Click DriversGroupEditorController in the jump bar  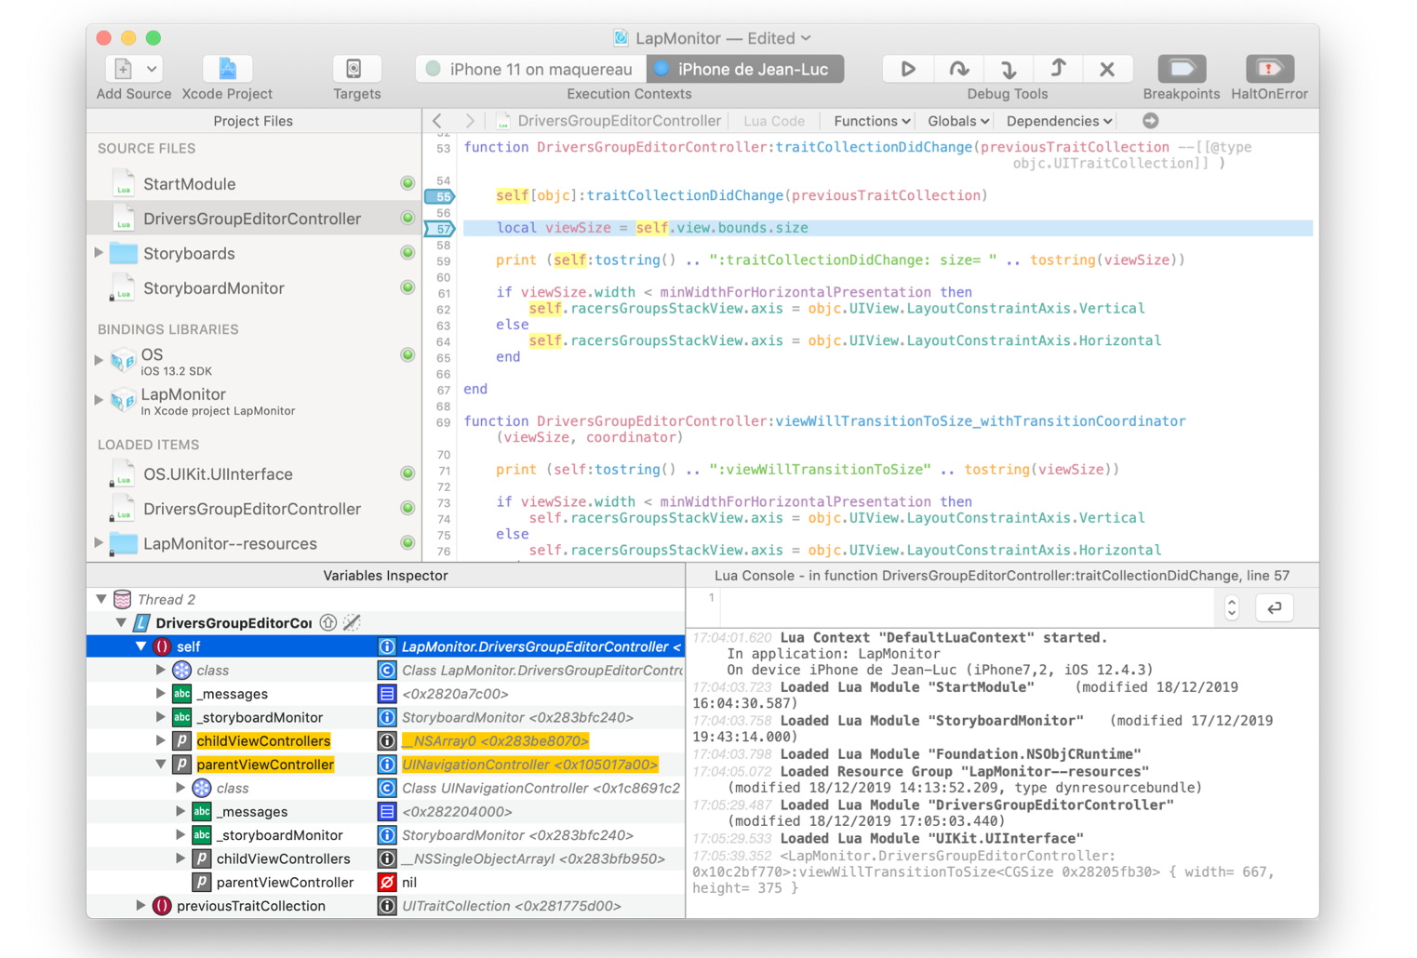[x=609, y=121]
